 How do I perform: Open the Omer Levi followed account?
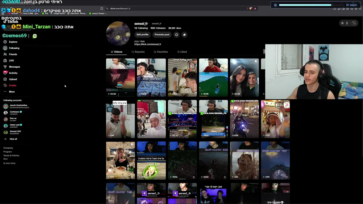[13, 126]
